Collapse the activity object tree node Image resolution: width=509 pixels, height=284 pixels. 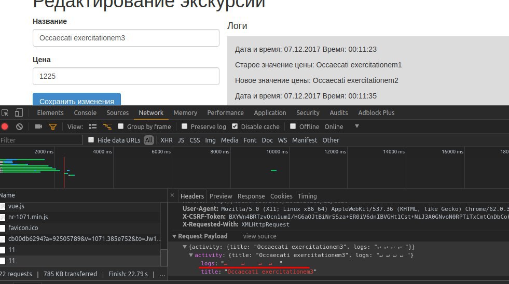point(191,255)
